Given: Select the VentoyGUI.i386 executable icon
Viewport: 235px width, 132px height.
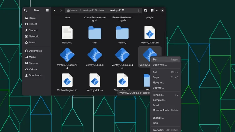Looking at the screenshot, I should 95,55.
